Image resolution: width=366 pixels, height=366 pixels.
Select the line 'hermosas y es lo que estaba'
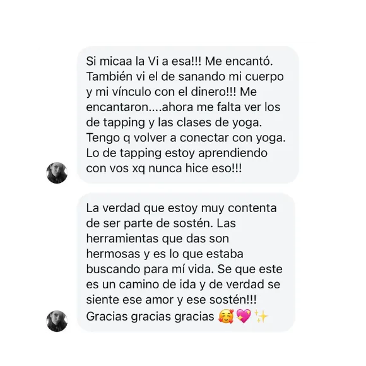coord(165,254)
